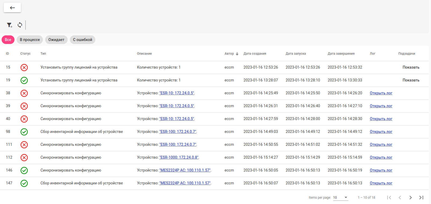Click the sort arrow beside Автор

237,54
